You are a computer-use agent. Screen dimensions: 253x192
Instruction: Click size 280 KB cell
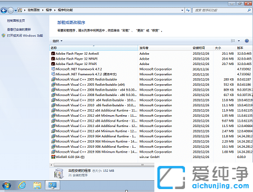(x=228, y=79)
